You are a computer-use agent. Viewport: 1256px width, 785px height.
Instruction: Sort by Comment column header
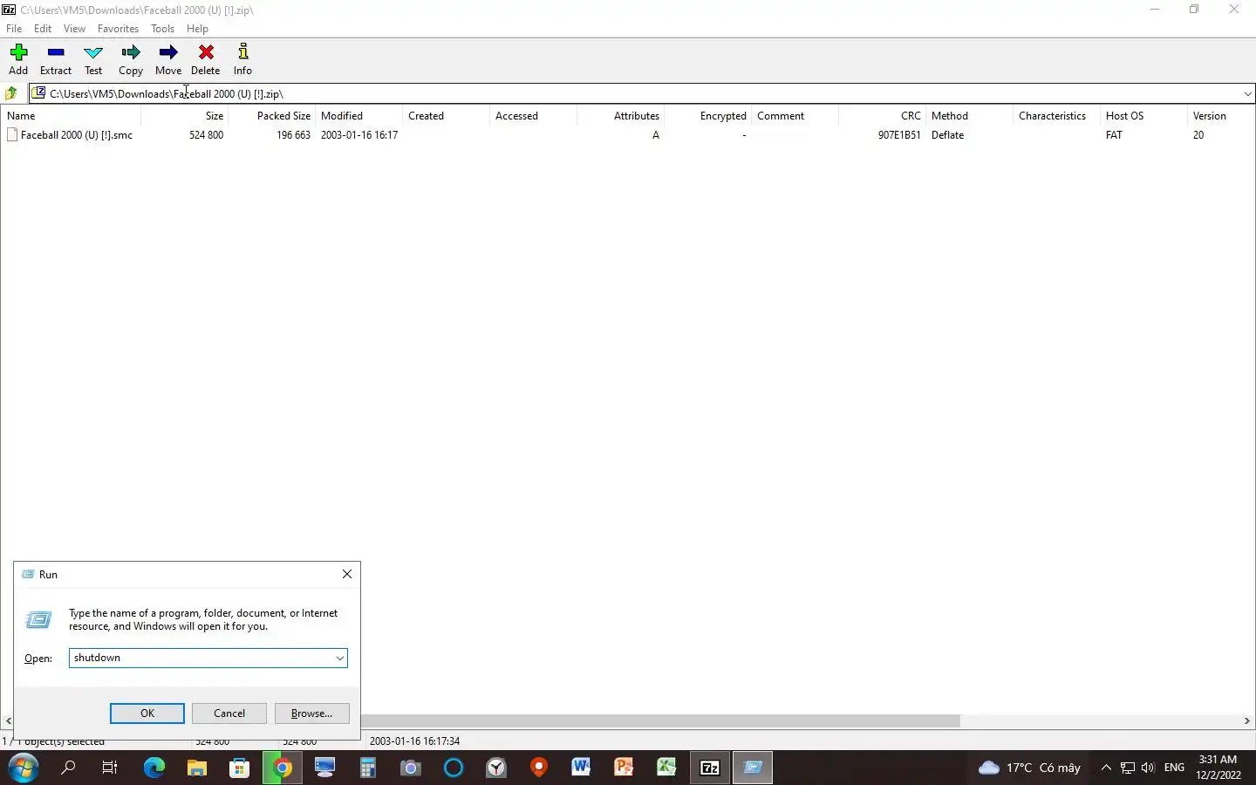click(x=795, y=116)
